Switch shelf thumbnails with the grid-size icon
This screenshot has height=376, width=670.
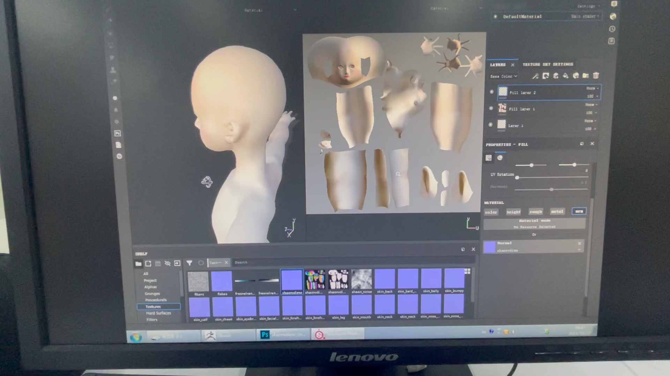click(x=468, y=271)
